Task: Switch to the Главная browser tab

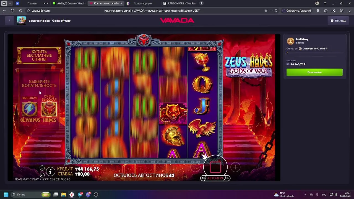Action: coord(32,3)
